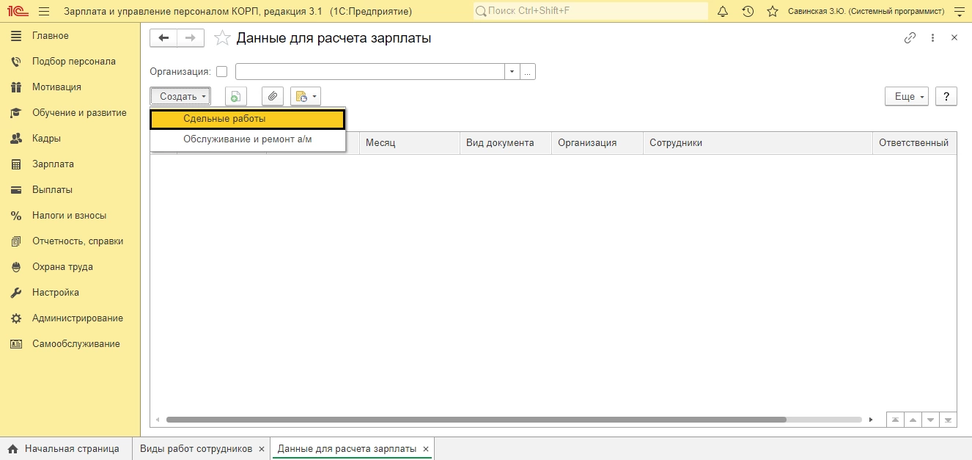Click the Отчетность, справки documents icon
Image resolution: width=972 pixels, height=460 pixels.
point(16,241)
